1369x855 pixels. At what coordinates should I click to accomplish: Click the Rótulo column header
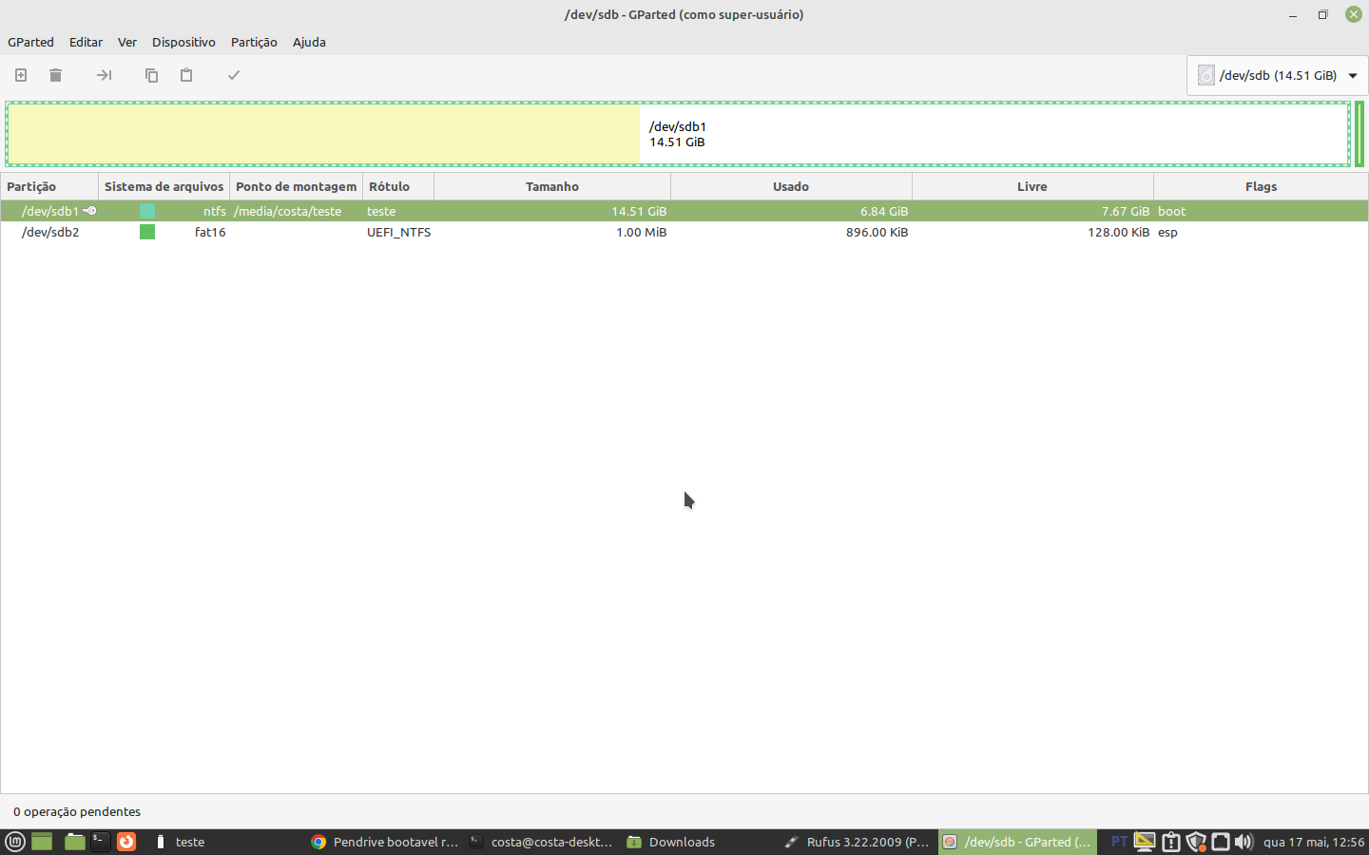[398, 186]
